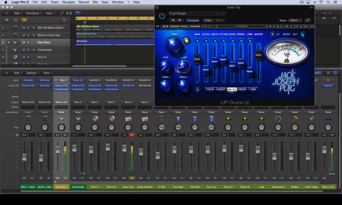Open the Mix menu

click(x=95, y=2)
